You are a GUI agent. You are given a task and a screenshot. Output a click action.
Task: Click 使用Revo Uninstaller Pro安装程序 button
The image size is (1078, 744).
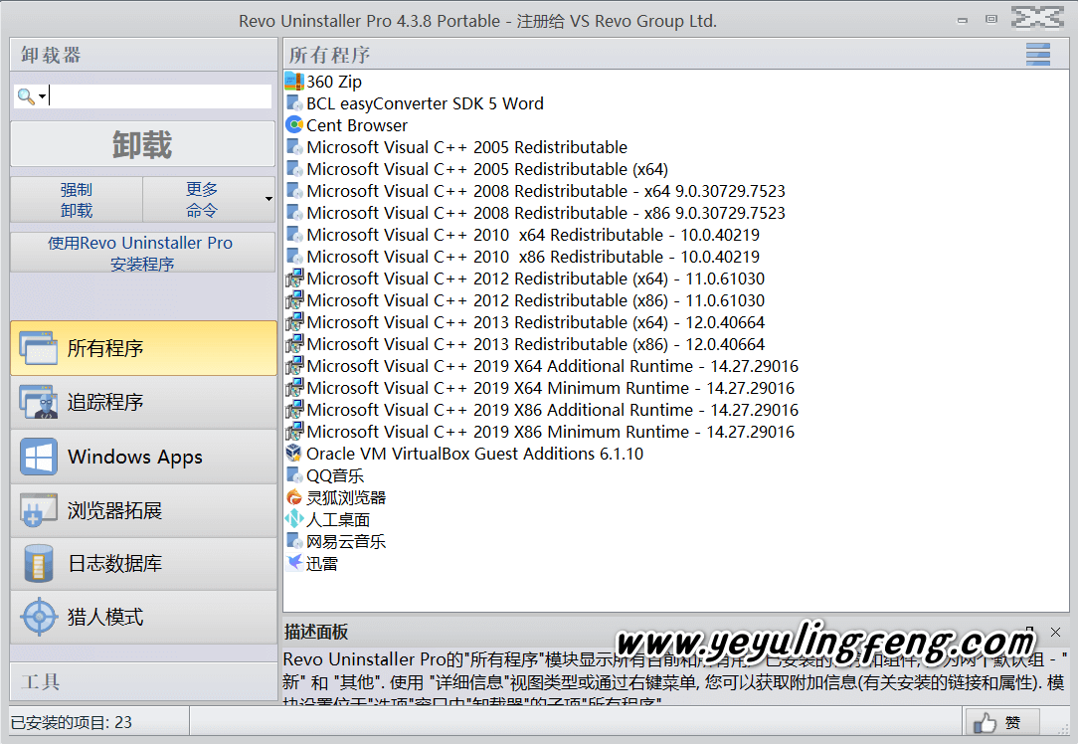point(143,253)
